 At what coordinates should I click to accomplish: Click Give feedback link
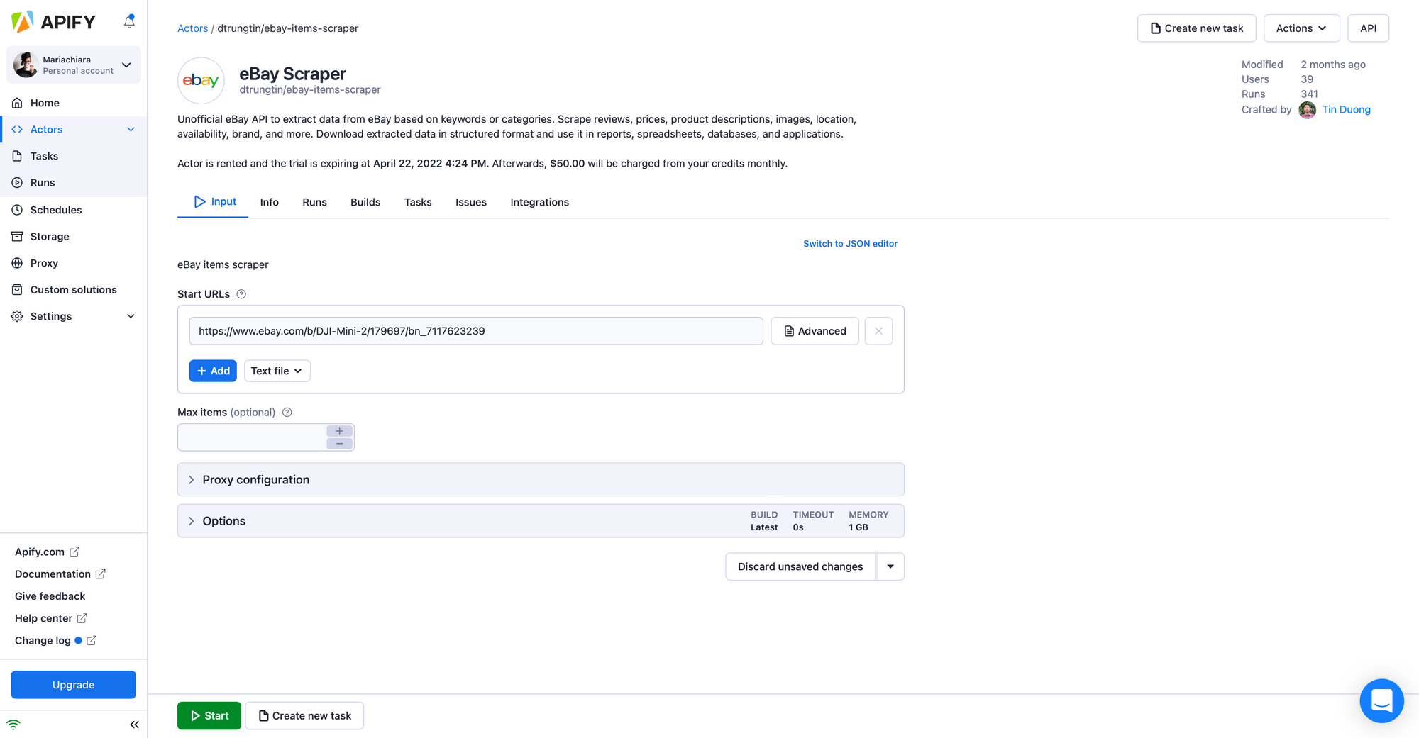pos(50,596)
